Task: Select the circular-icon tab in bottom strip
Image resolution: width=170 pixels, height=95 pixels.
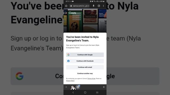Action: coord(78,87)
